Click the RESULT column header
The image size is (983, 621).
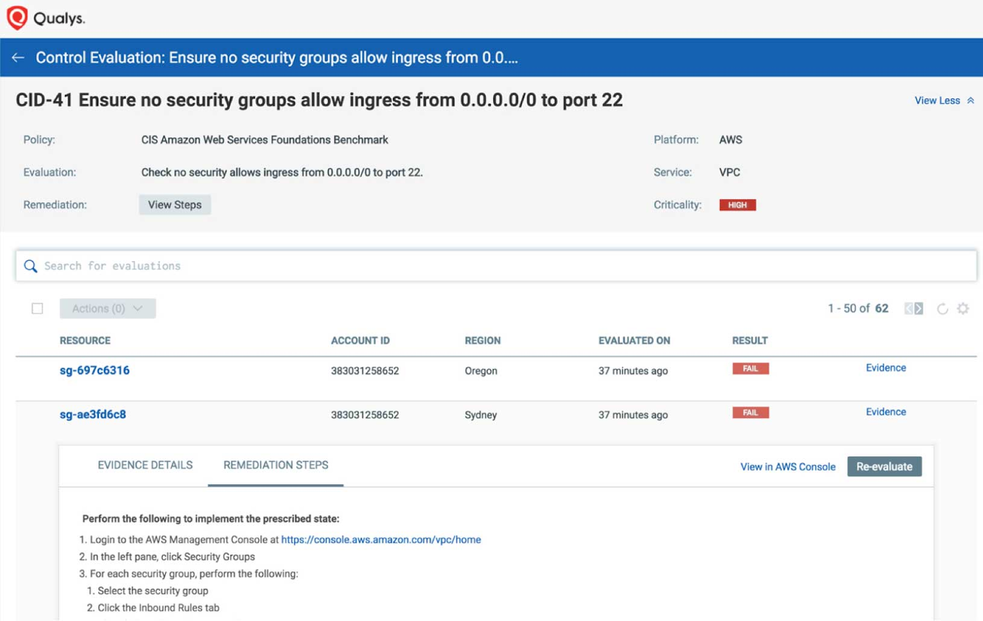[750, 341]
